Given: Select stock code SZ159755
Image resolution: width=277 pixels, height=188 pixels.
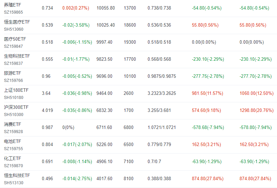Looking at the screenshot, I should [x=13, y=149].
